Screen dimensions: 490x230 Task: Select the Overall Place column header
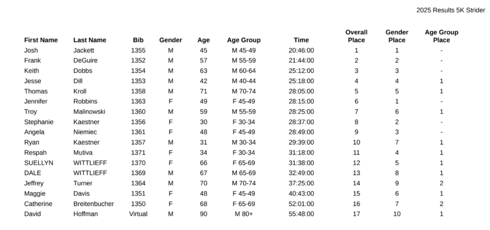(x=356, y=36)
